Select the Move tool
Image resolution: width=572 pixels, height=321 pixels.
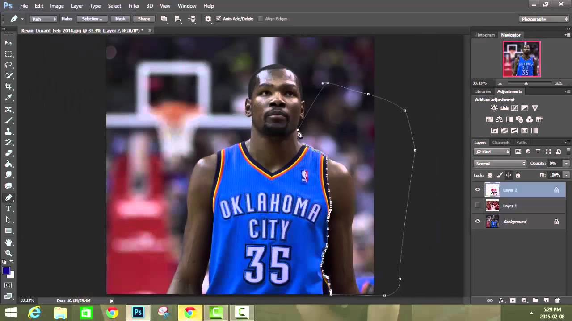(8, 43)
